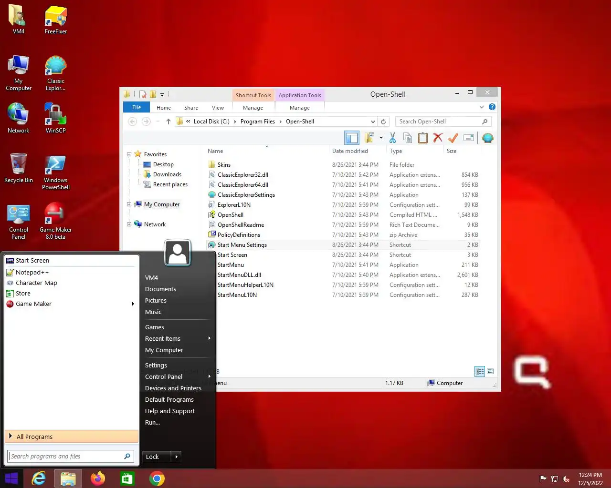Click the red X Delete toolbar icon

[438, 138]
